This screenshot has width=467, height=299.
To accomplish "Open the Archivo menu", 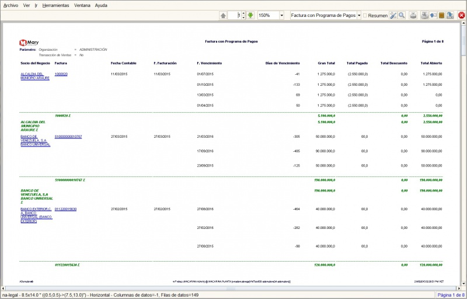I will point(11,5).
